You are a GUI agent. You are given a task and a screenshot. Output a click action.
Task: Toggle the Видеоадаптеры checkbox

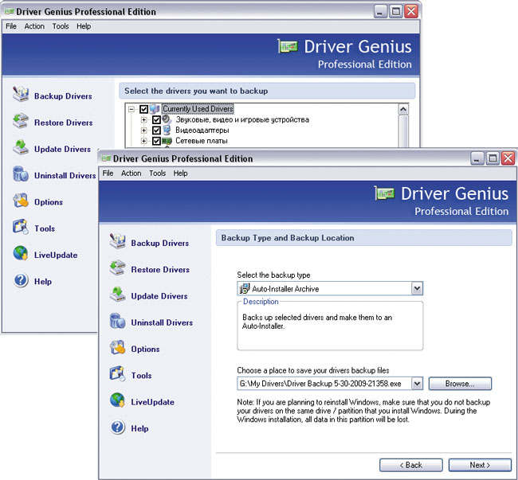(x=156, y=131)
